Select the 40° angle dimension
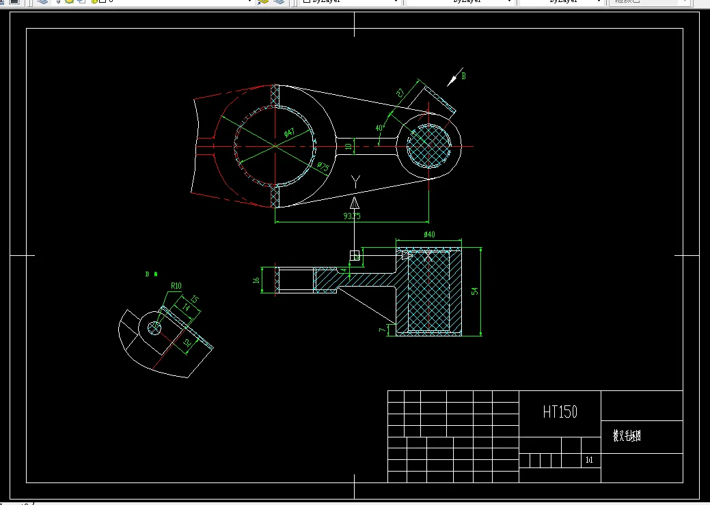The height and width of the screenshot is (505, 710). click(x=379, y=128)
